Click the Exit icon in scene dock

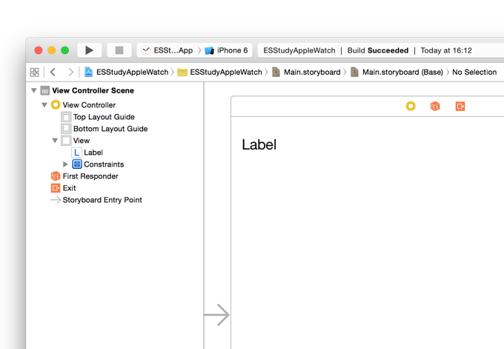(x=460, y=107)
